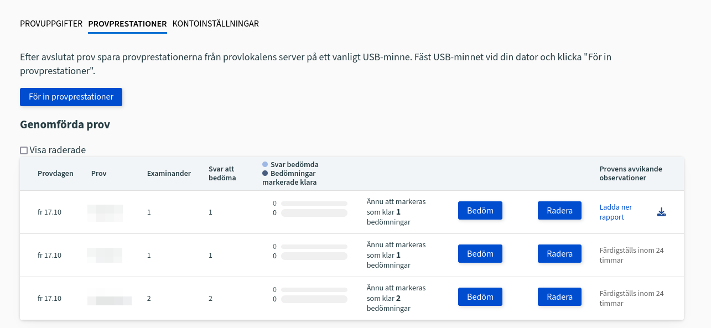This screenshot has width=711, height=328.
Task: Switch to the Provprestationer tab
Action: click(127, 24)
